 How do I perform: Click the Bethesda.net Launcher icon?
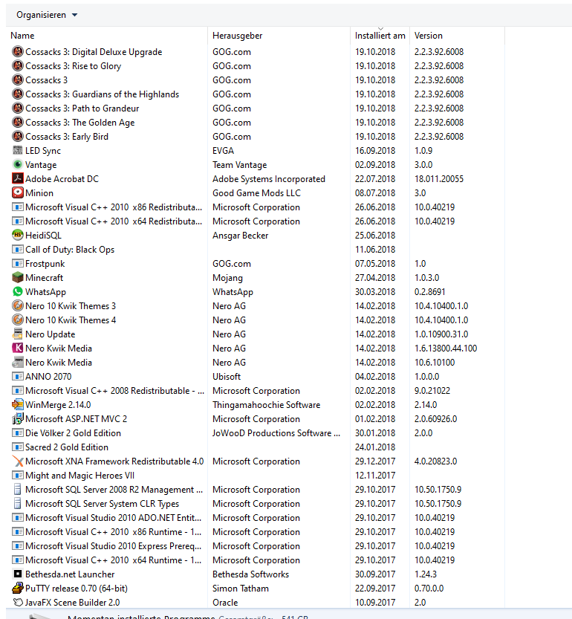pos(18,574)
